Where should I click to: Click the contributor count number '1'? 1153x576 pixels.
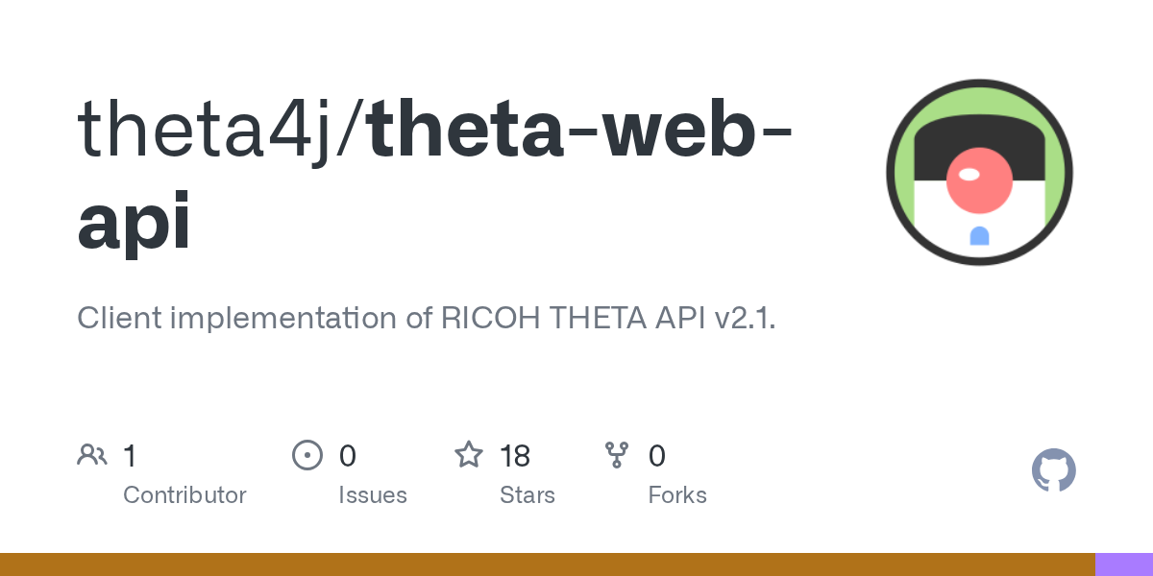pos(130,455)
